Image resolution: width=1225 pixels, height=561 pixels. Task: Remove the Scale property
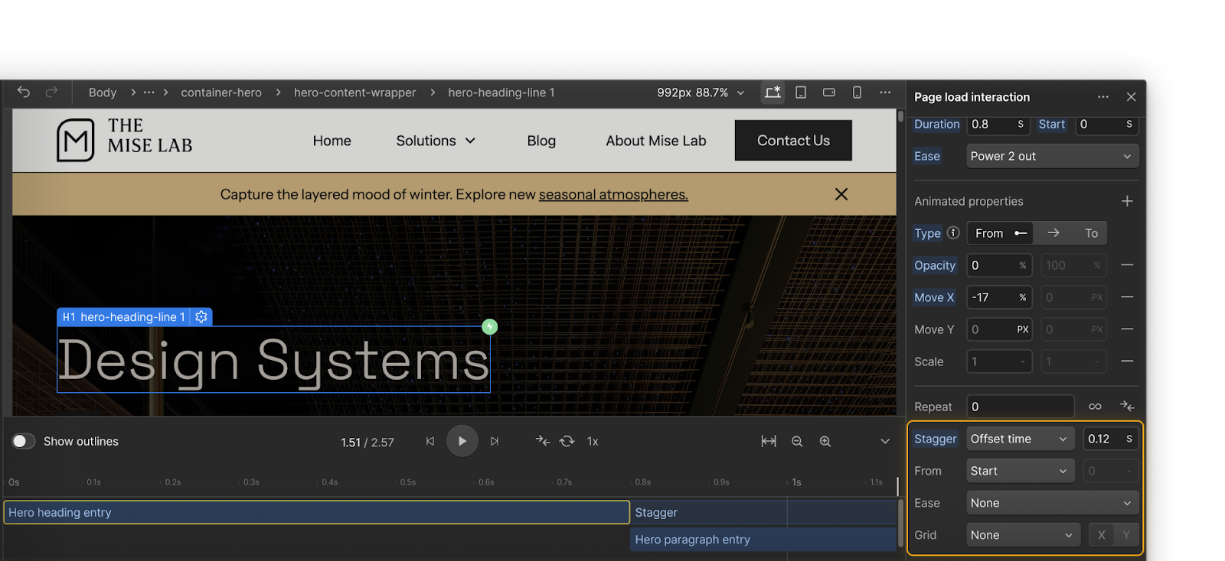(x=1127, y=362)
